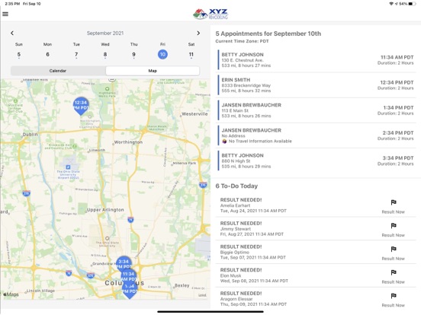421x315 pixels.
Task: Select highlighted Friday the 10th
Action: tap(162, 54)
